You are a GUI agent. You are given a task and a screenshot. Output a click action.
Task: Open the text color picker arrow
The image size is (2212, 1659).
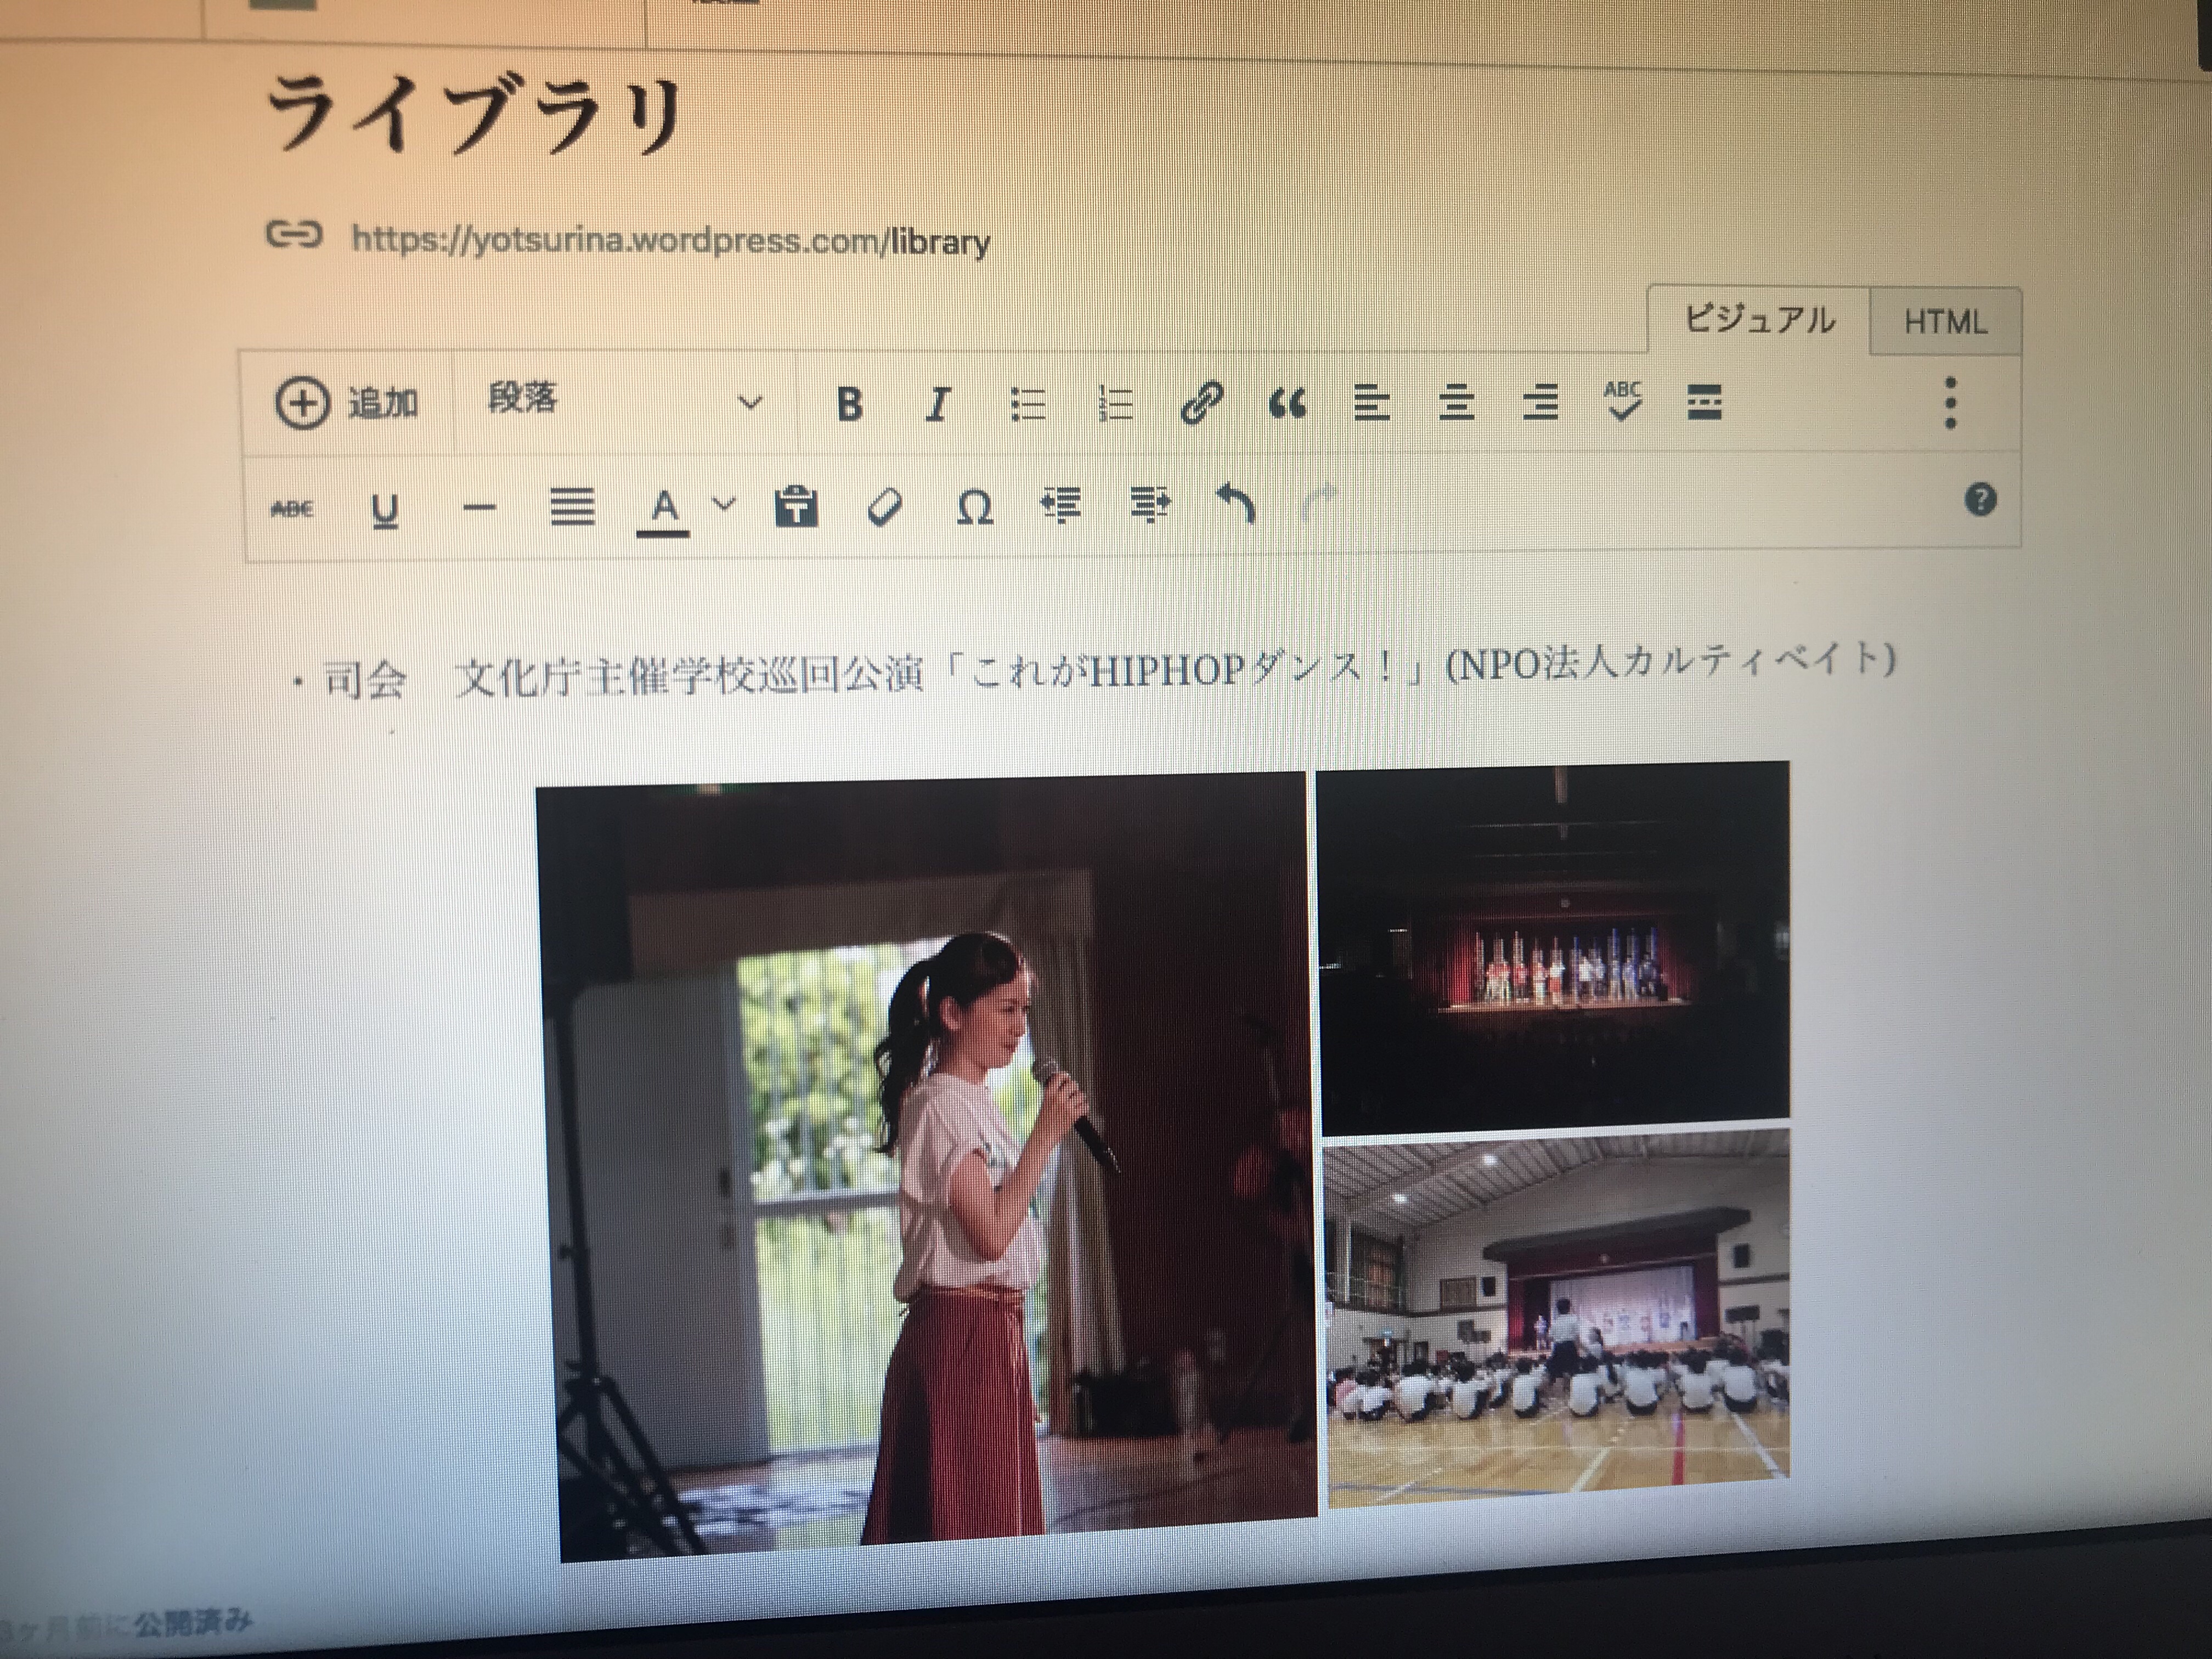pyautogui.click(x=724, y=504)
